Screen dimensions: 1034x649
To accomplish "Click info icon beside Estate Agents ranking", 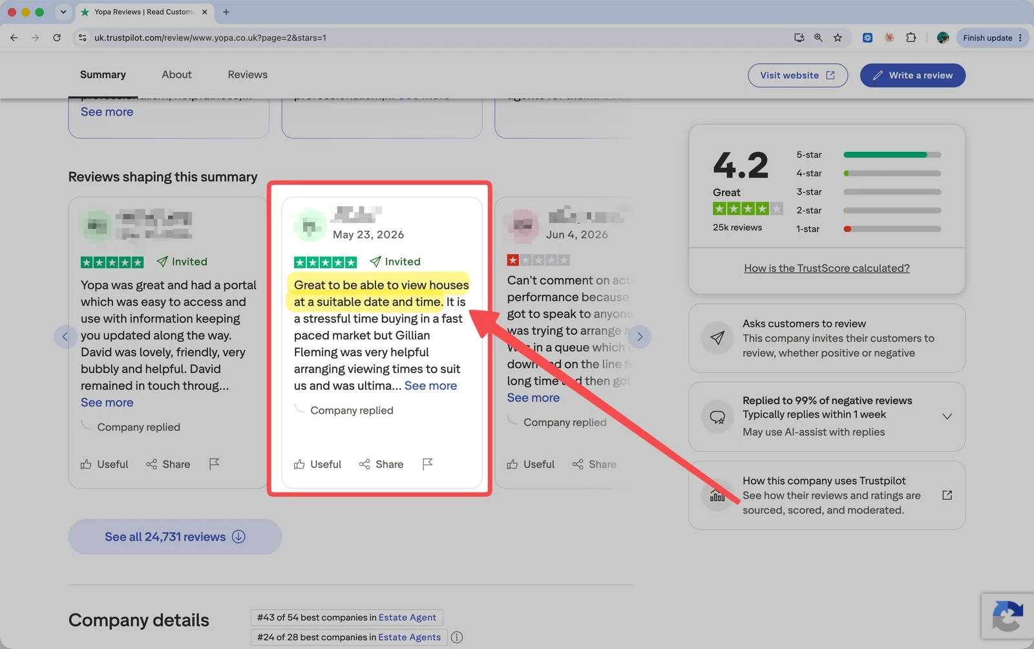I will tap(457, 637).
